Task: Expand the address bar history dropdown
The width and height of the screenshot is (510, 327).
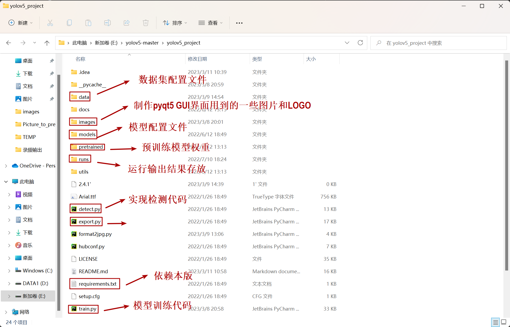Action: tap(347, 43)
